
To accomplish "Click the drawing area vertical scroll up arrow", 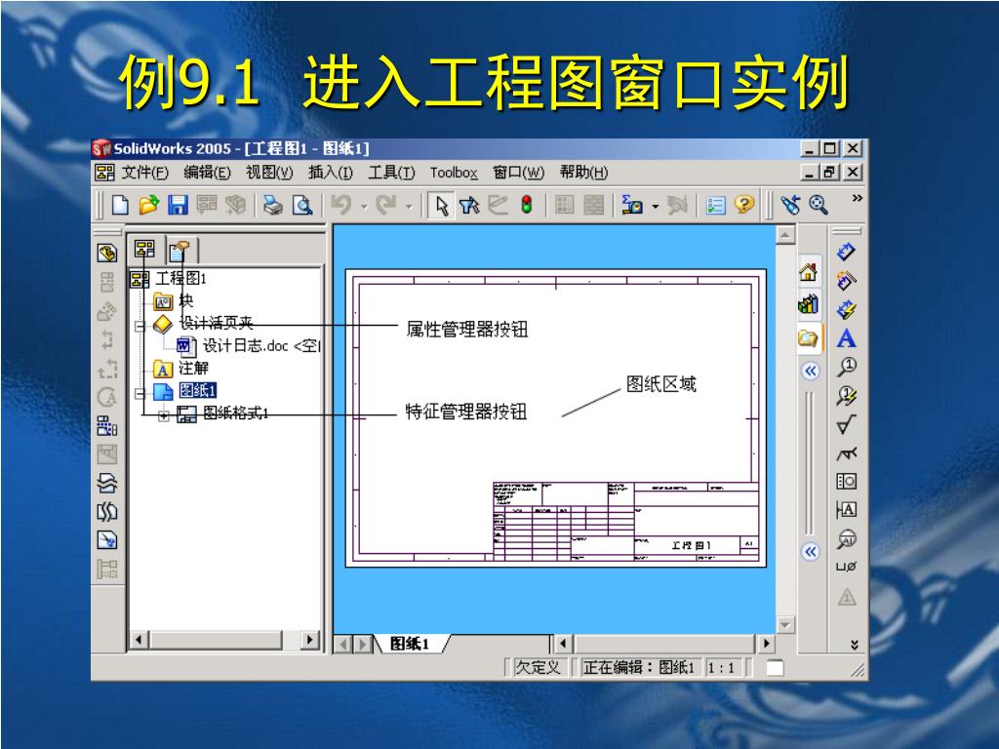I will click(x=785, y=236).
